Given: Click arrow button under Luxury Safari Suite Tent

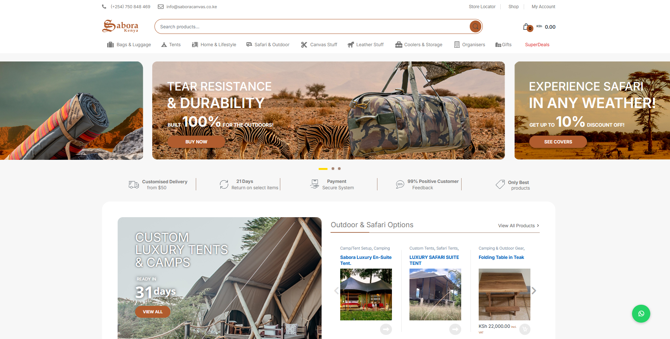Looking at the screenshot, I should point(455,329).
